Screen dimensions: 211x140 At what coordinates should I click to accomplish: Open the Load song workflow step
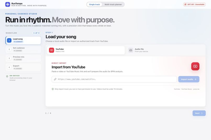click(23, 40)
